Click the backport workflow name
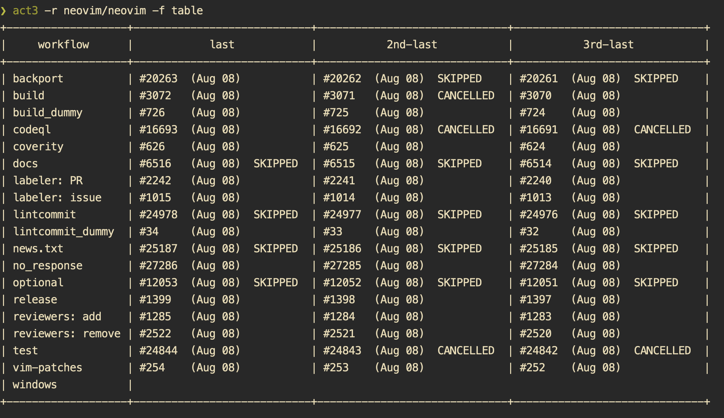Screen dimensions: 724x418 click(38, 78)
